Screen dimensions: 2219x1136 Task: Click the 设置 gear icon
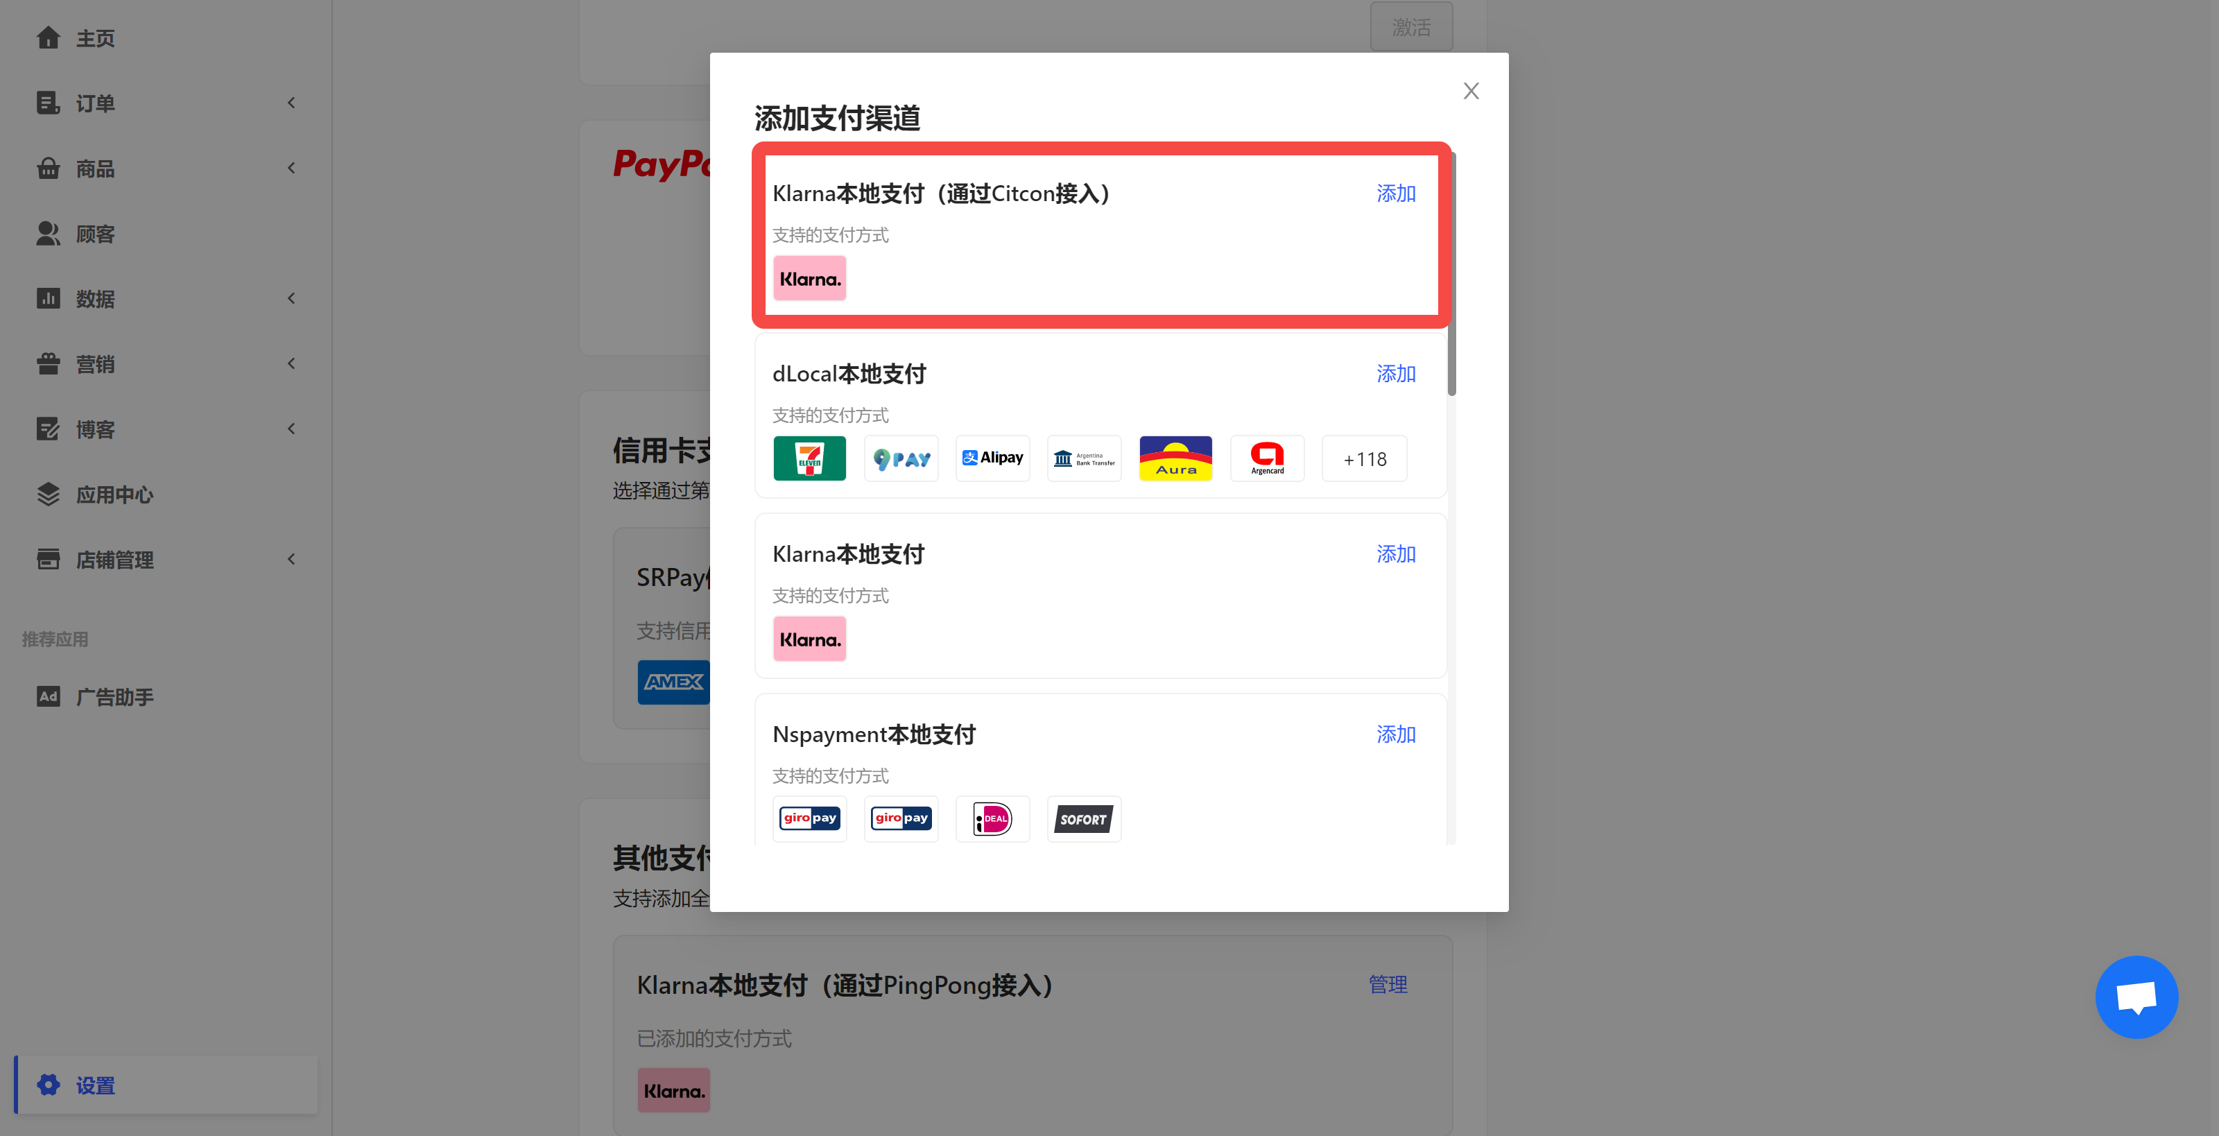point(49,1085)
